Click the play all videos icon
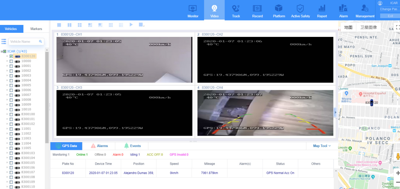400x189 pixels. 131,25
